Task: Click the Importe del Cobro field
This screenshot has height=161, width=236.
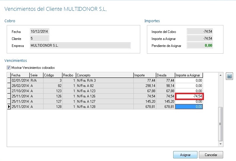Action: (200, 32)
